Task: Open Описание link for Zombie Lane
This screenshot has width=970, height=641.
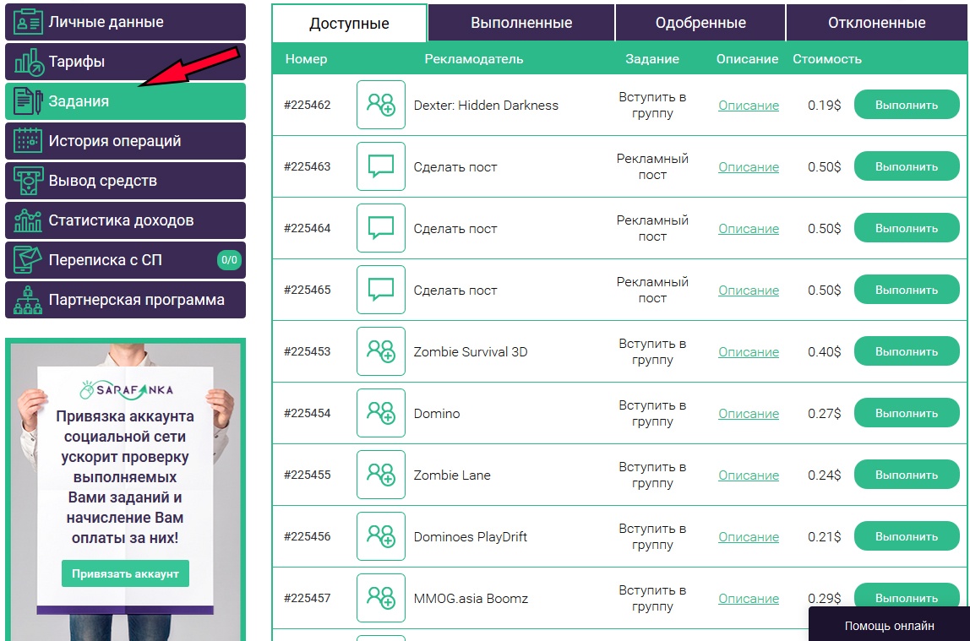Action: [749, 475]
